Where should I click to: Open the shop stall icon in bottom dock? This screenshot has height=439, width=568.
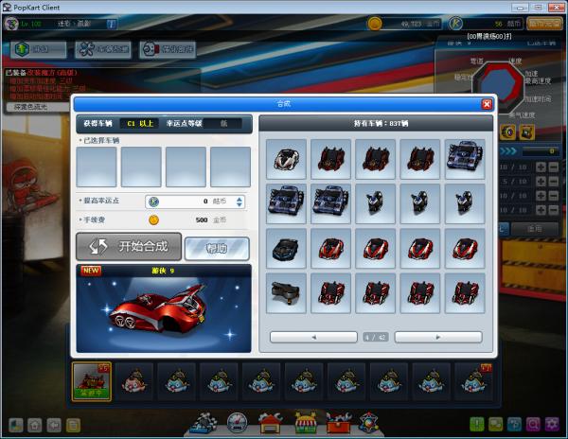305,422
